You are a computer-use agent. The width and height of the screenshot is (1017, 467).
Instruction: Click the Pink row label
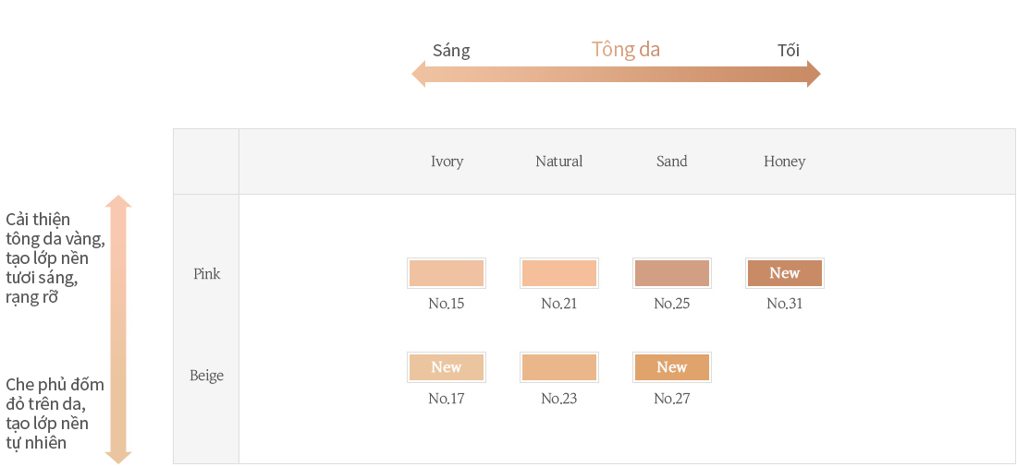207,274
